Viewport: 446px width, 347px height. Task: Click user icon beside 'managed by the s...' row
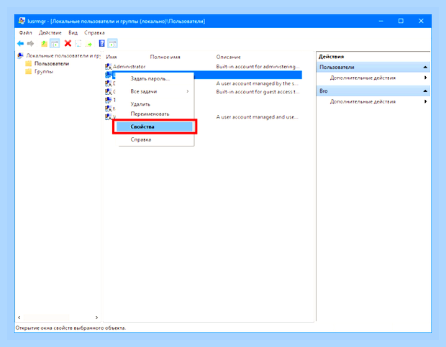coord(108,83)
